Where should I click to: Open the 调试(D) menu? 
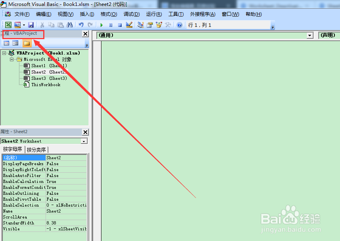pyautogui.click(x=132, y=14)
